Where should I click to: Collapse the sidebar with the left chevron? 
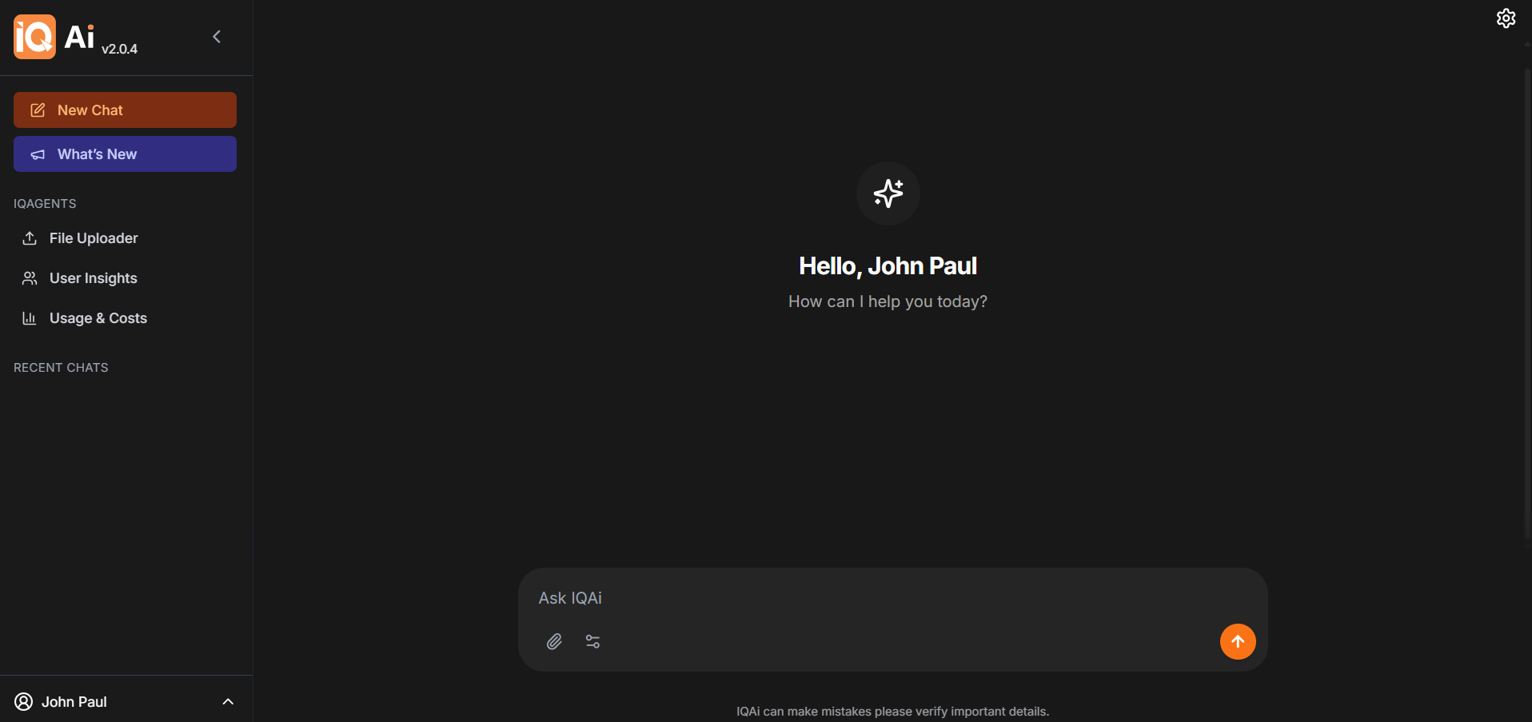click(x=217, y=37)
